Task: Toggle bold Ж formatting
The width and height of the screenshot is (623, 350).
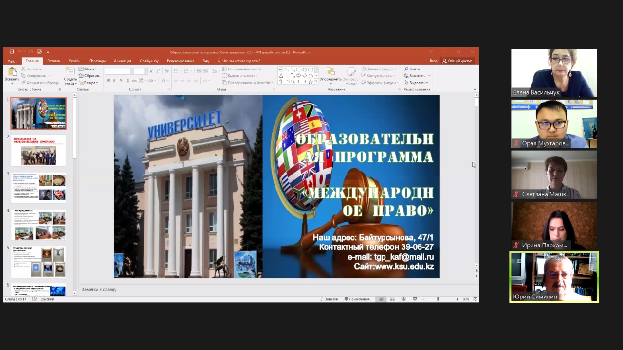Action: (x=108, y=80)
